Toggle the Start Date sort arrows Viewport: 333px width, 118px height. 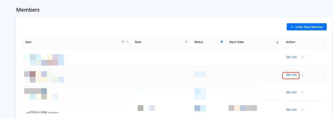pyautogui.click(x=277, y=42)
